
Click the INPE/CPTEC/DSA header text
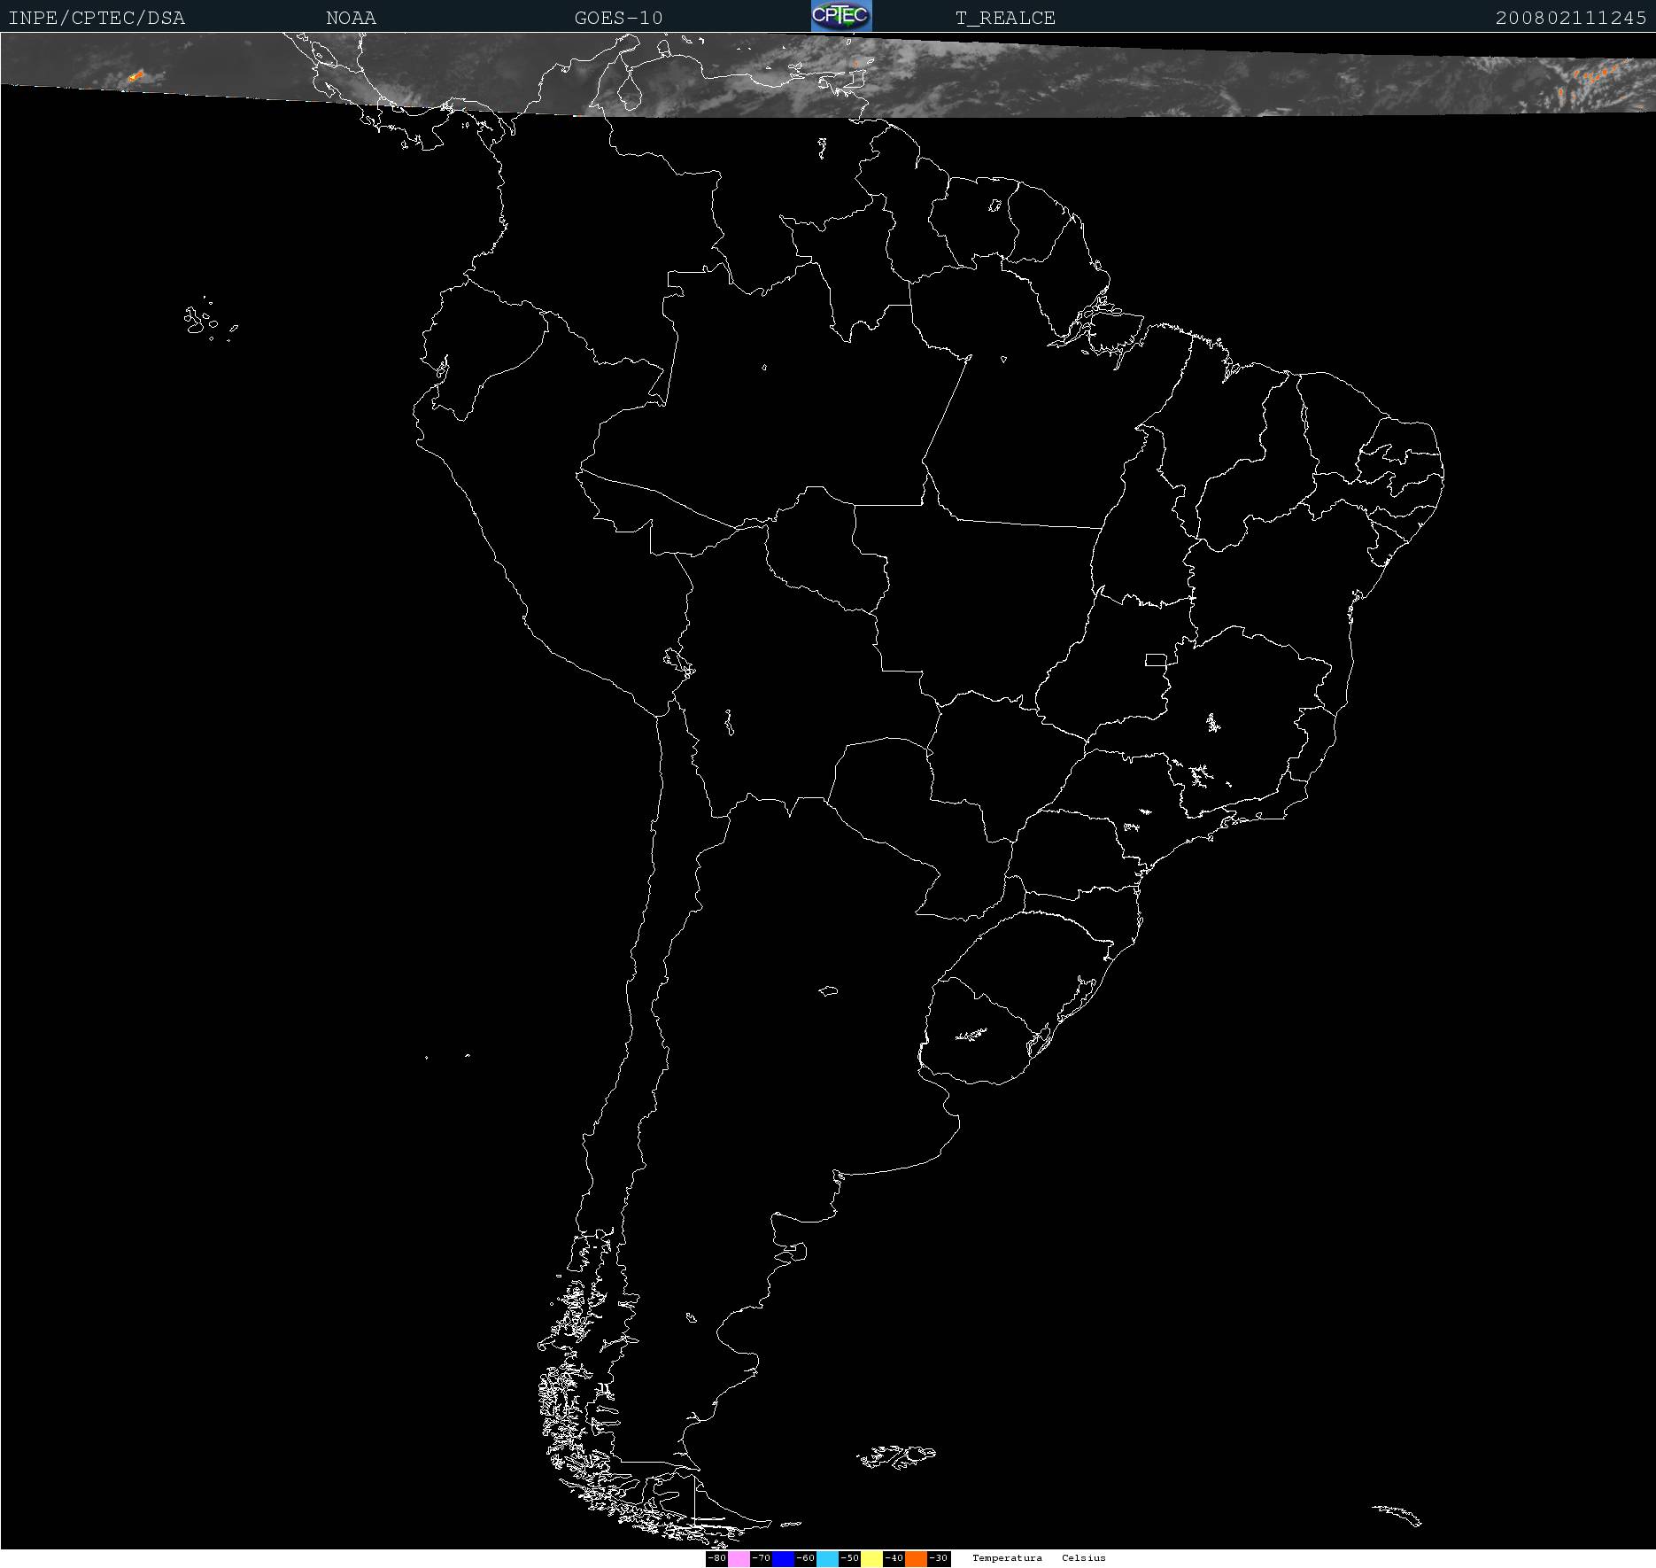[97, 18]
